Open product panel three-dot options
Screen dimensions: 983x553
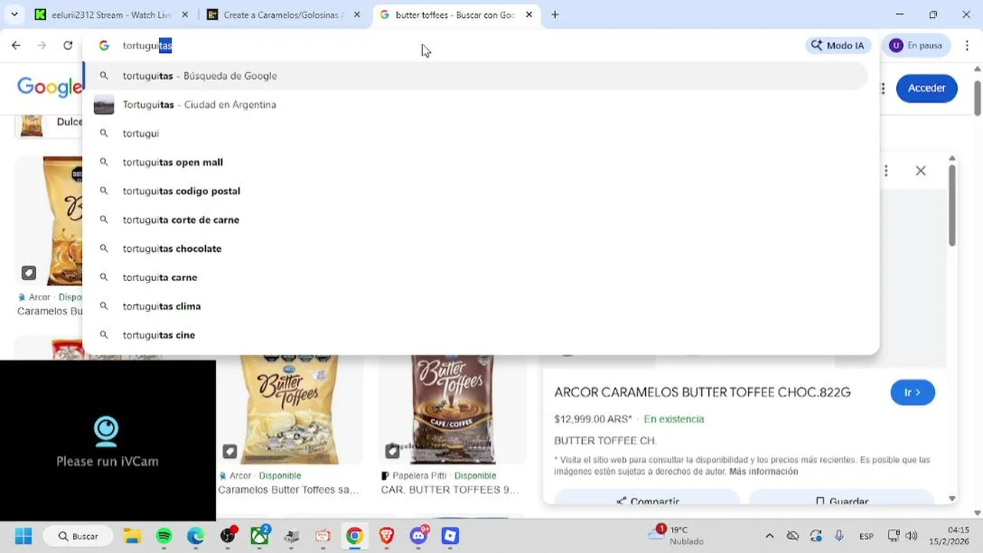point(885,171)
